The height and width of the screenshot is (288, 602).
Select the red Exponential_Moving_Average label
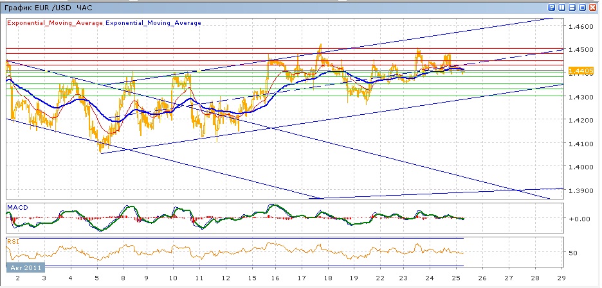point(54,22)
